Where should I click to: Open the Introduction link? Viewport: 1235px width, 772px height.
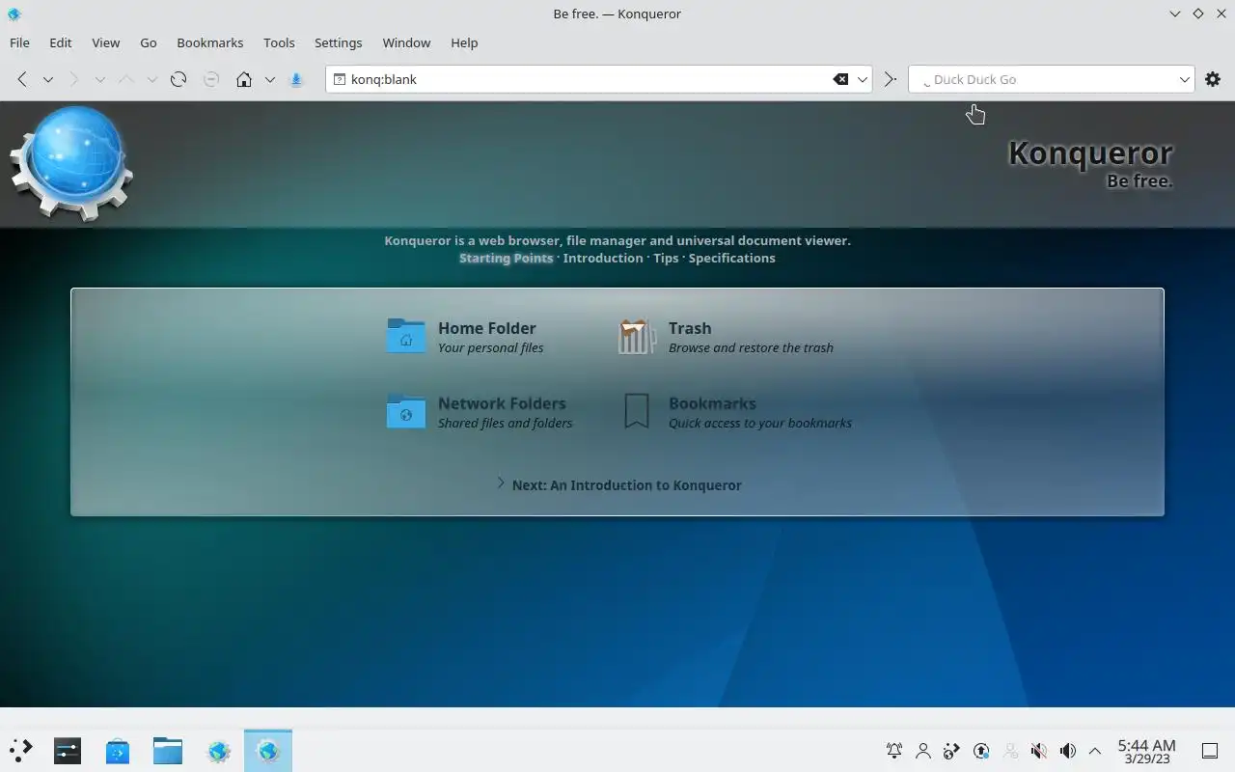tap(603, 258)
